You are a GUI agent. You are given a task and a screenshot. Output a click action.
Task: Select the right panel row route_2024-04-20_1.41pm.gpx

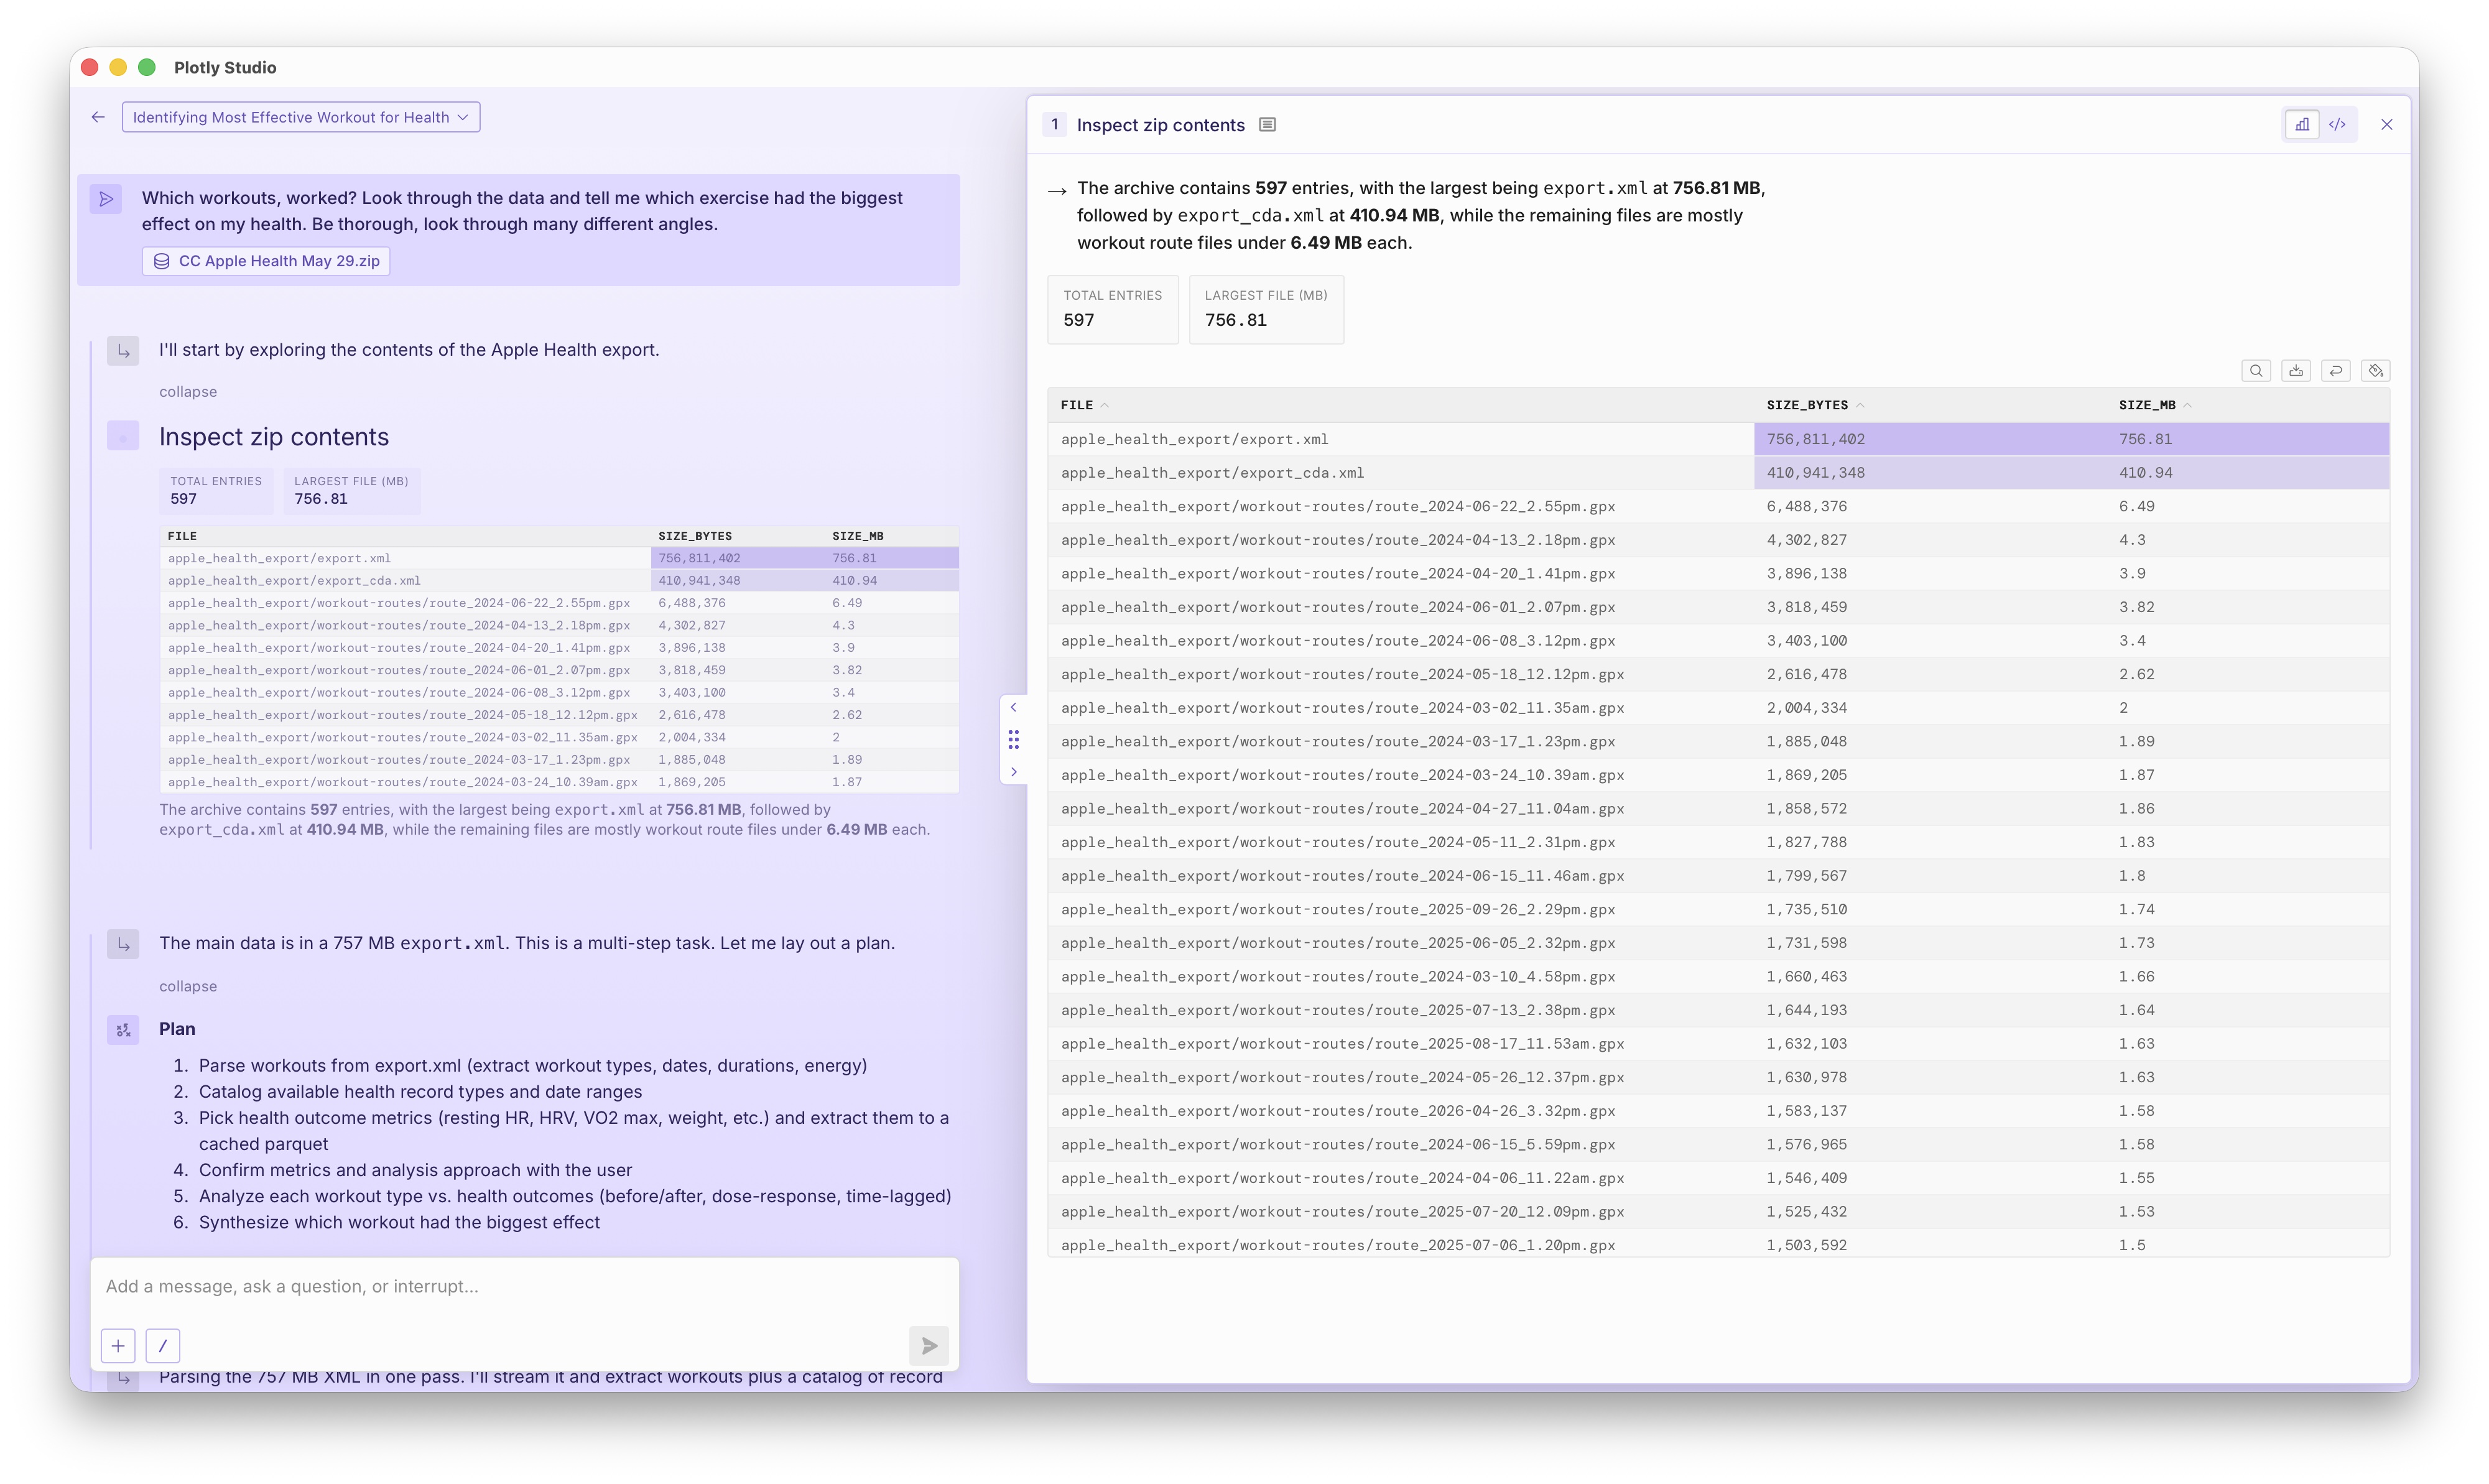(x=1718, y=574)
